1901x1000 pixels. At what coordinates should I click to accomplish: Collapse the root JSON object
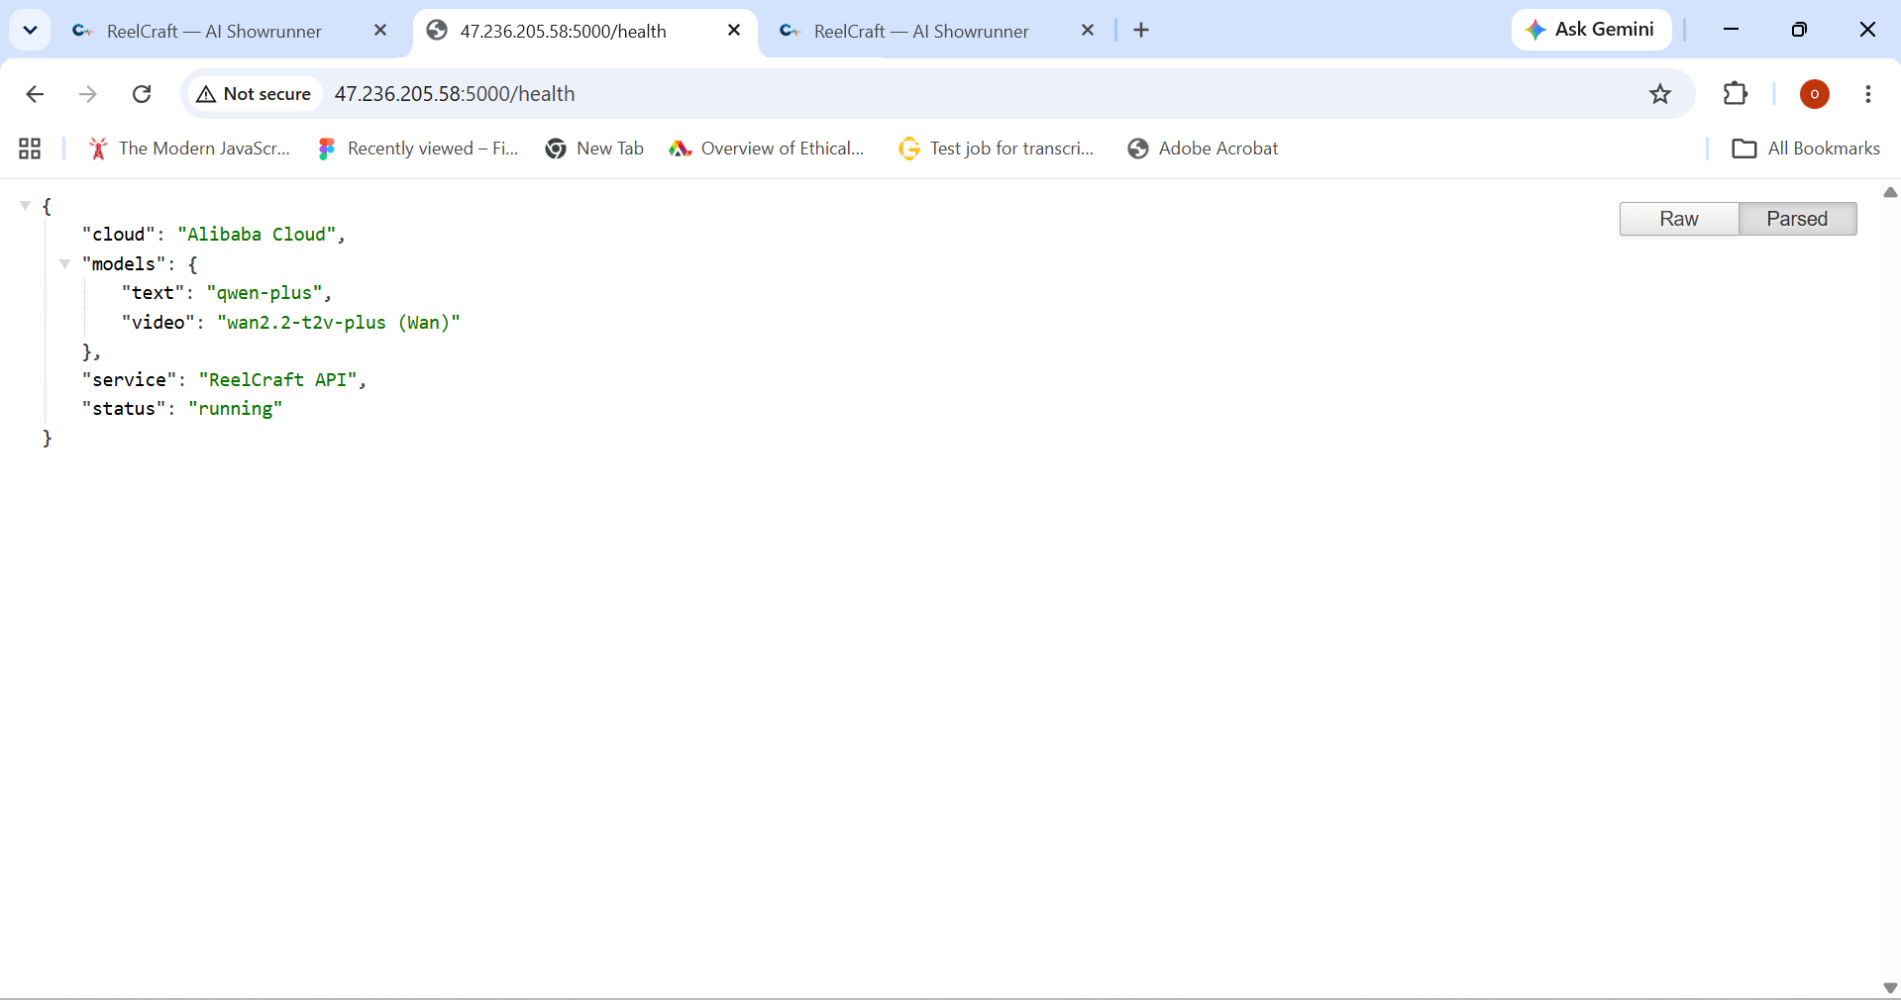[x=25, y=206]
